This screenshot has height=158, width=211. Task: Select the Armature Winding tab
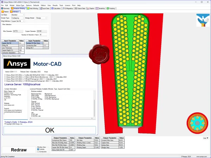(18, 8)
